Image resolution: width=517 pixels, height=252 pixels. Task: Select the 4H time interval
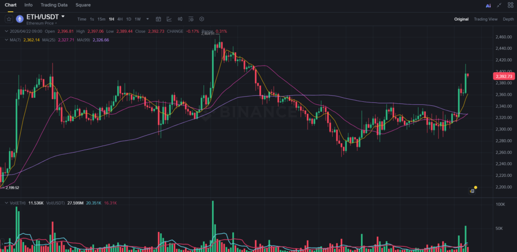tap(120, 19)
